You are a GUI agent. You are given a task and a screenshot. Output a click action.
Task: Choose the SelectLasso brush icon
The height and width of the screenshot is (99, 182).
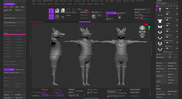tap(74, 11)
